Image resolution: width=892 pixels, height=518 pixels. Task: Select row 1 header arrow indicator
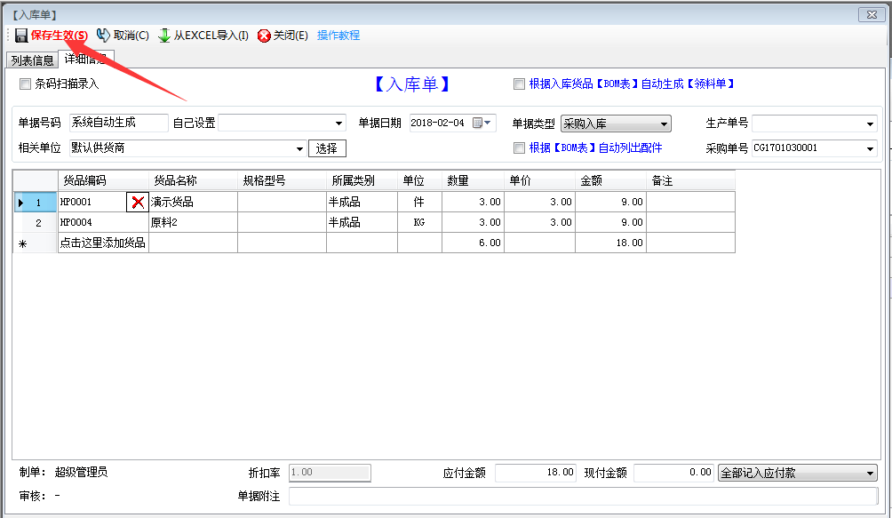click(x=21, y=203)
